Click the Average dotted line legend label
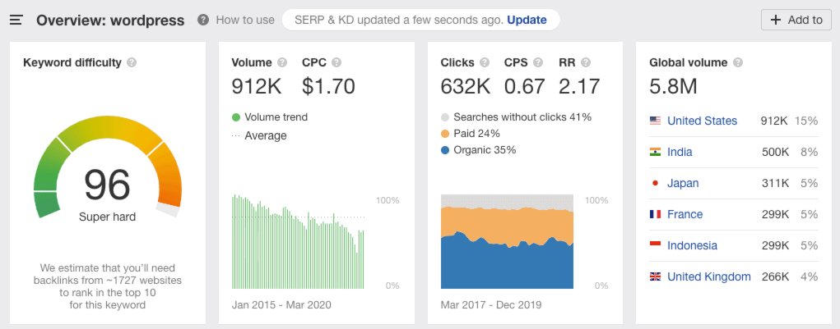Image resolution: width=840 pixels, height=329 pixels. click(265, 135)
